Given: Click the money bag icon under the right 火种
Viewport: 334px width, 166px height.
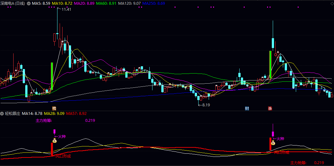Looking at the screenshot, I should click(273, 142).
